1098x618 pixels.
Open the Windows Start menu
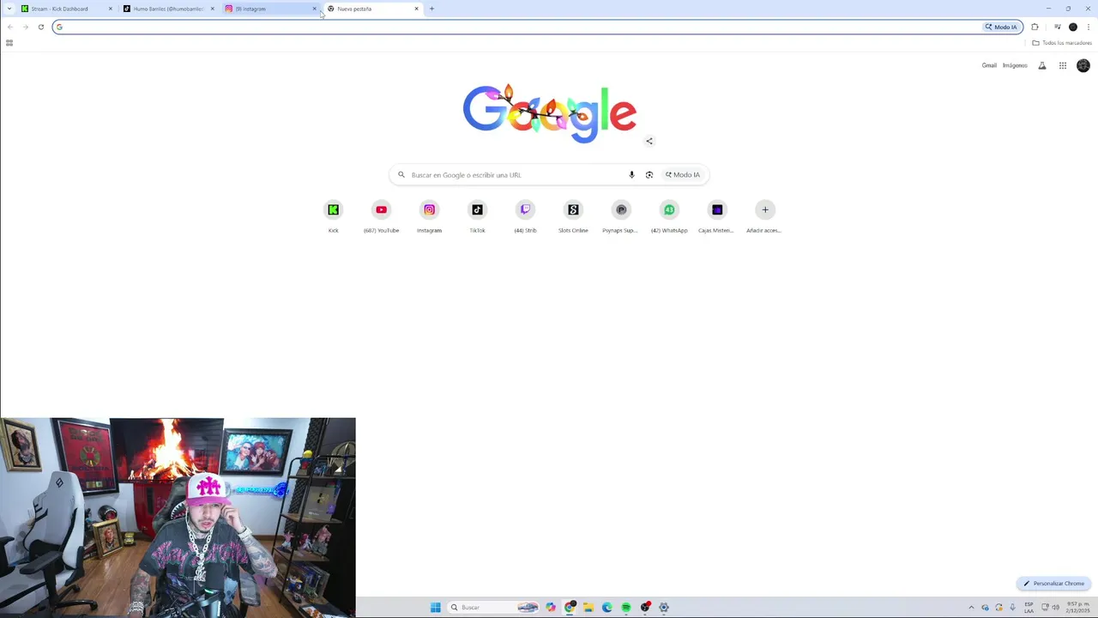point(436,608)
